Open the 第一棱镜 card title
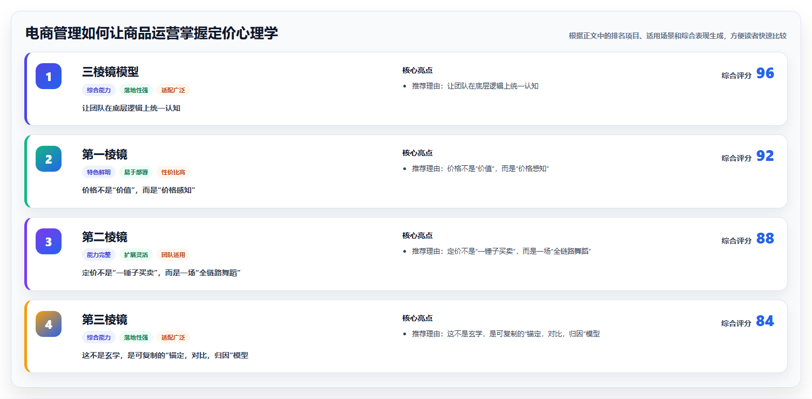Screen dimensions: 812x399 [105, 154]
